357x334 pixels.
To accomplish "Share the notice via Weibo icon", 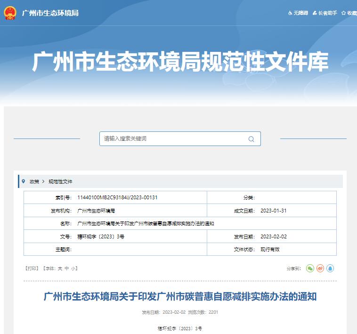I will click(x=320, y=268).
